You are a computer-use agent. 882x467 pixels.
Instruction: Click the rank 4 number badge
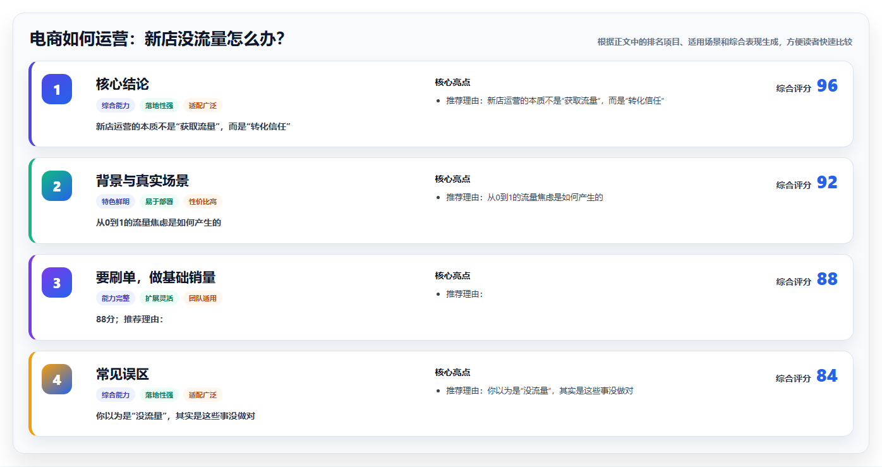click(x=57, y=379)
